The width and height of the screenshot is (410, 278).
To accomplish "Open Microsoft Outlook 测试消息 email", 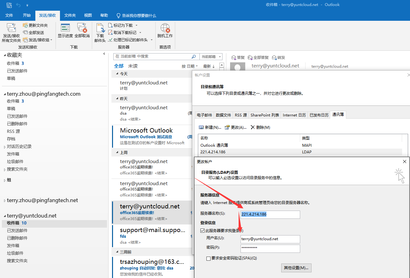I will 152,136.
